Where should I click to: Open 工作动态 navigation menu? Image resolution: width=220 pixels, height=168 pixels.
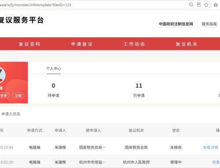click(134, 44)
